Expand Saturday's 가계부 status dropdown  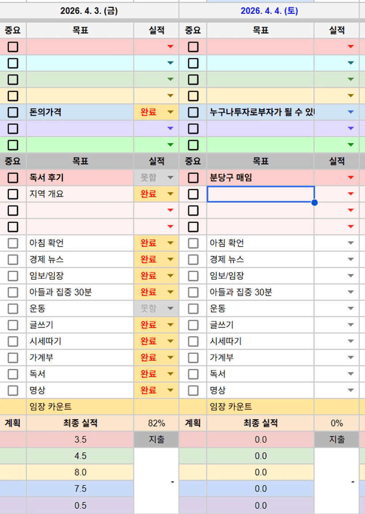(351, 358)
